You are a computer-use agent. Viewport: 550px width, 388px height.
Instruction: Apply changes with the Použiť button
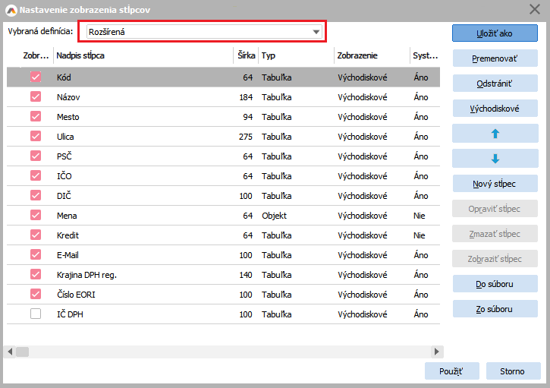pyautogui.click(x=451, y=371)
